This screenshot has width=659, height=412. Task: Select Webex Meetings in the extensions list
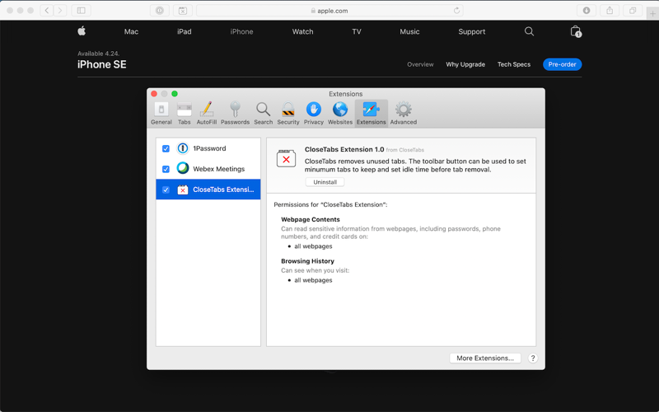(x=208, y=169)
